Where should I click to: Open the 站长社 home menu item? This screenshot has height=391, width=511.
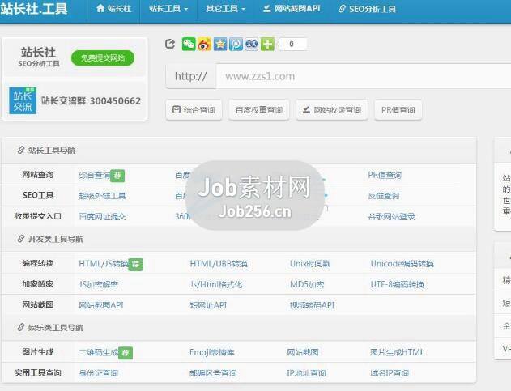click(113, 9)
